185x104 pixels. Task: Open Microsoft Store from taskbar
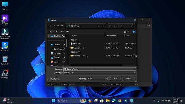coord(102,101)
